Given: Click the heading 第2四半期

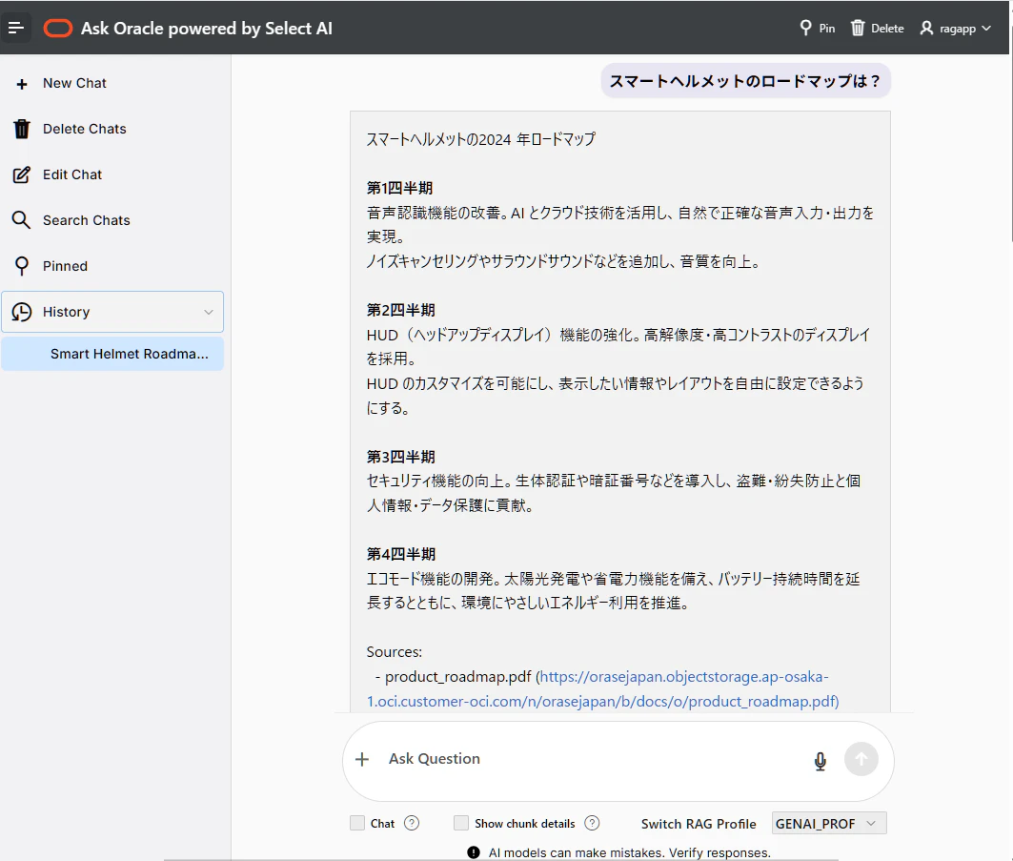Looking at the screenshot, I should tap(400, 310).
